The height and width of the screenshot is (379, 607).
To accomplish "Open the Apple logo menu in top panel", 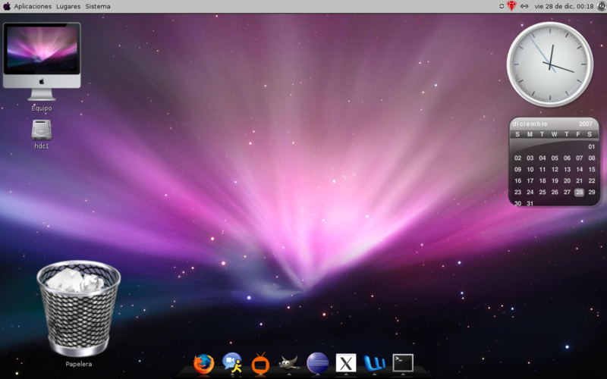I will click(x=7, y=6).
